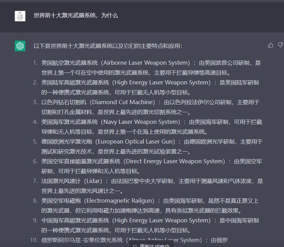Click the text Diamond Cut Machine
This screenshot has height=247, width=284.
pyautogui.click(x=123, y=102)
